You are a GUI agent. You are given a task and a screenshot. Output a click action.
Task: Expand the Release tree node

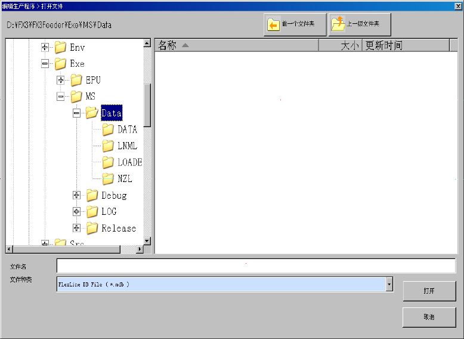tap(76, 228)
